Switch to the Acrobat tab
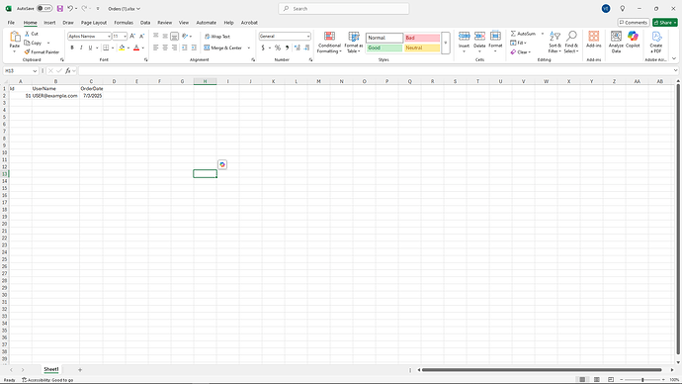Screen dimensions: 682x384 249,23
